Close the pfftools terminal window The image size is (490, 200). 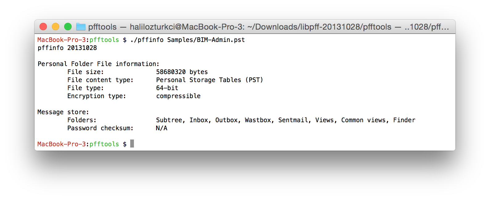tap(43, 27)
